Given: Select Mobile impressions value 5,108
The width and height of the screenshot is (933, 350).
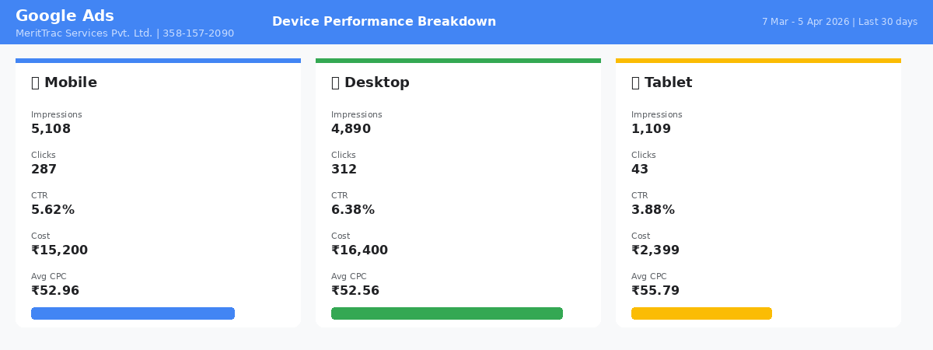Looking at the screenshot, I should click(51, 129).
